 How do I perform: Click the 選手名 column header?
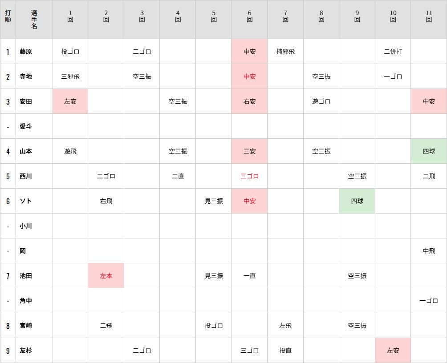point(34,20)
